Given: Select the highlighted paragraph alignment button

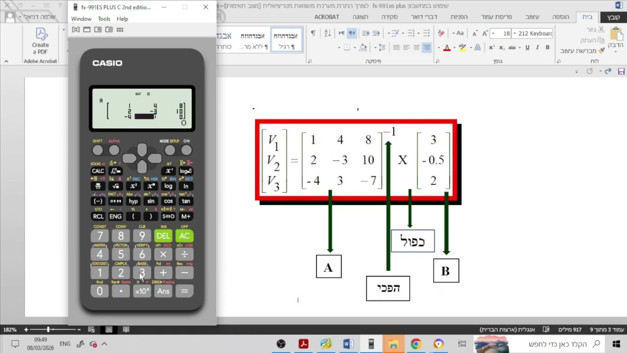Looking at the screenshot, I should [x=427, y=48].
